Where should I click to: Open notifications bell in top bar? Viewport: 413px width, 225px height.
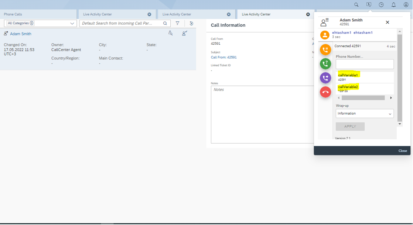point(393,5)
